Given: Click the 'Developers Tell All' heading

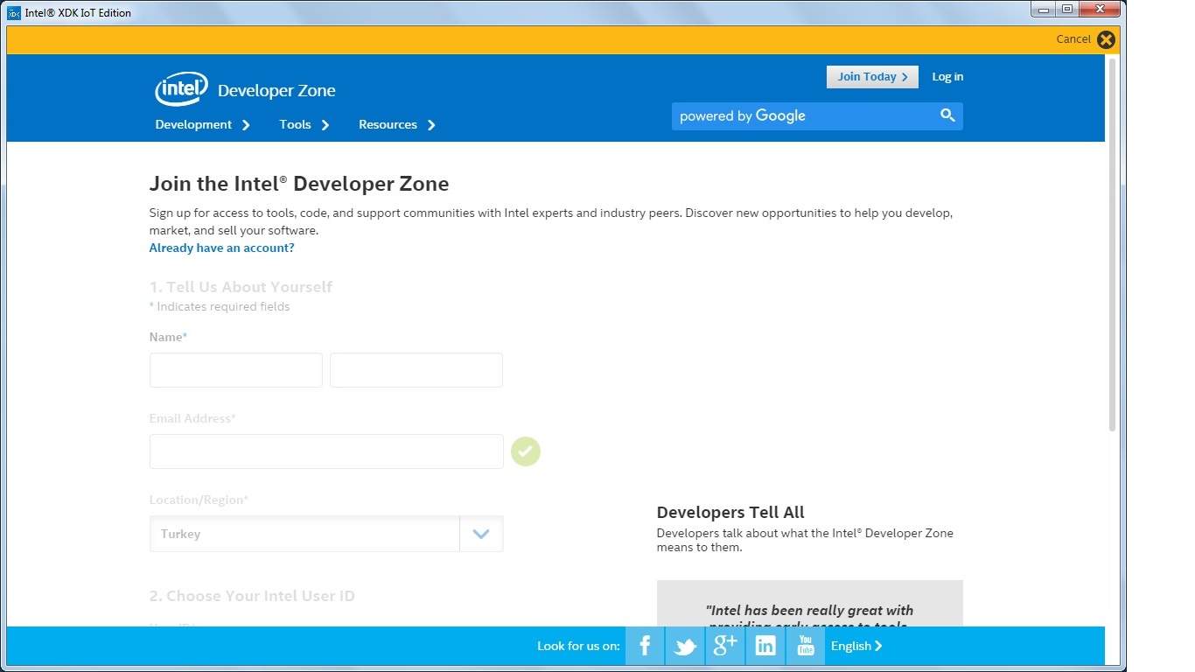Looking at the screenshot, I should (730, 513).
